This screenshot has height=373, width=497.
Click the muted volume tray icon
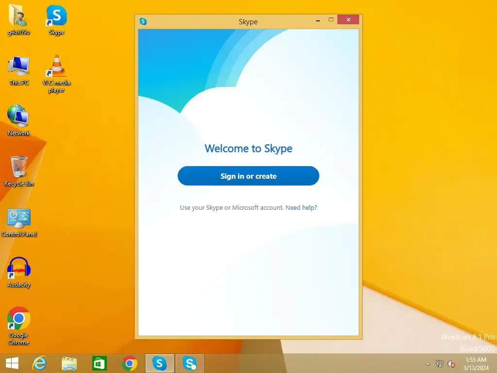(451, 364)
